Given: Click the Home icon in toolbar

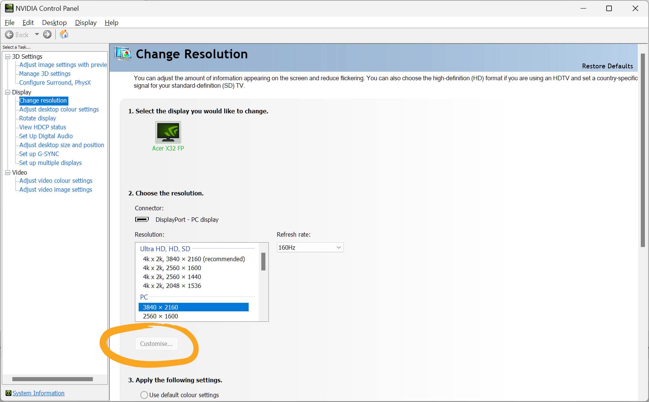Looking at the screenshot, I should 64,34.
